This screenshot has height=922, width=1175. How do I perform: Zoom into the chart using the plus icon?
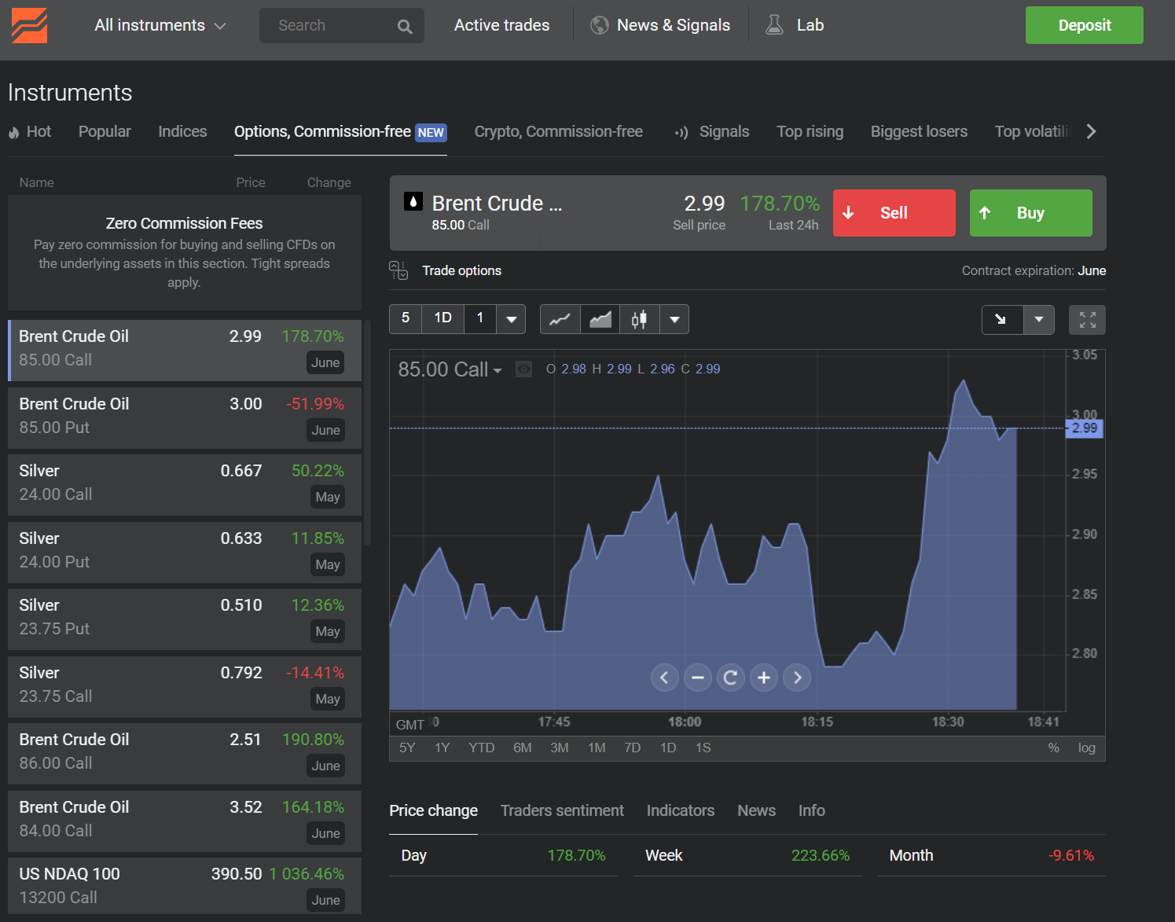click(763, 677)
